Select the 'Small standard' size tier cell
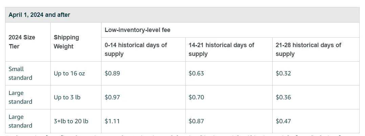This screenshot has width=365, height=136. [x=20, y=73]
